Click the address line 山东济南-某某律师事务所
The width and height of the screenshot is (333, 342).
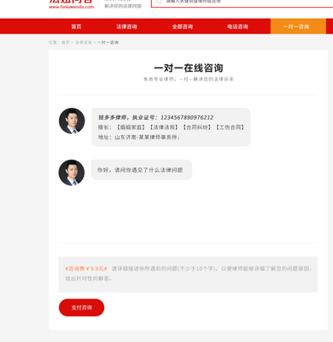pyautogui.click(x=139, y=137)
